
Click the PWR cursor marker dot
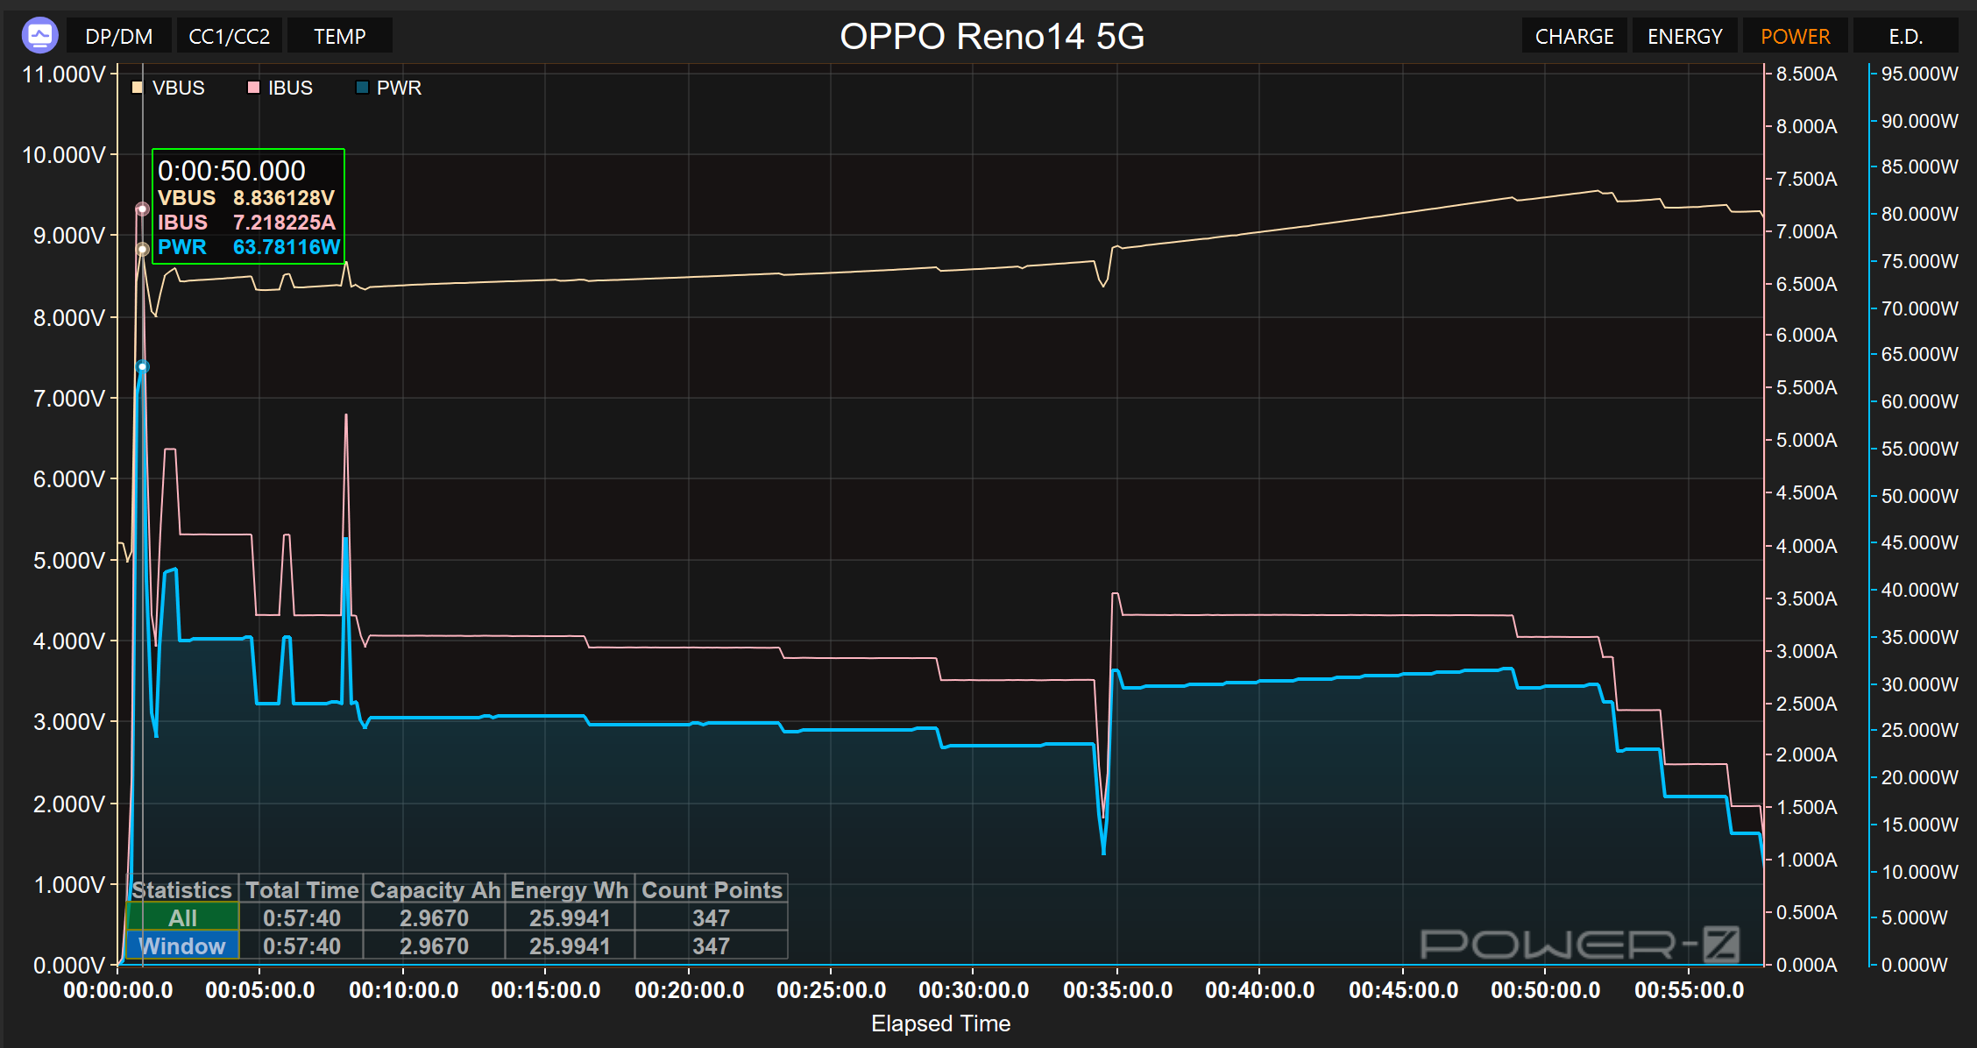point(142,366)
